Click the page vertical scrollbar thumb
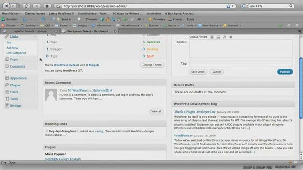The width and height of the screenshot is (303, 170). [x=301, y=88]
